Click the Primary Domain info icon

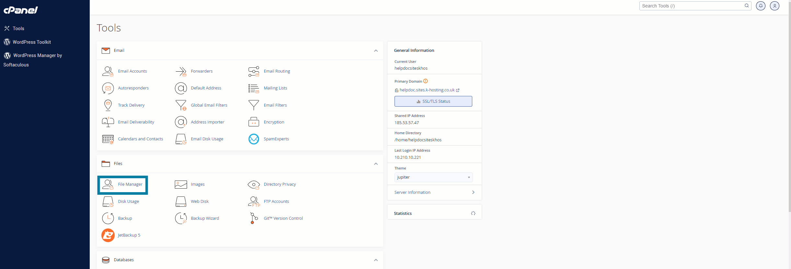pyautogui.click(x=425, y=81)
